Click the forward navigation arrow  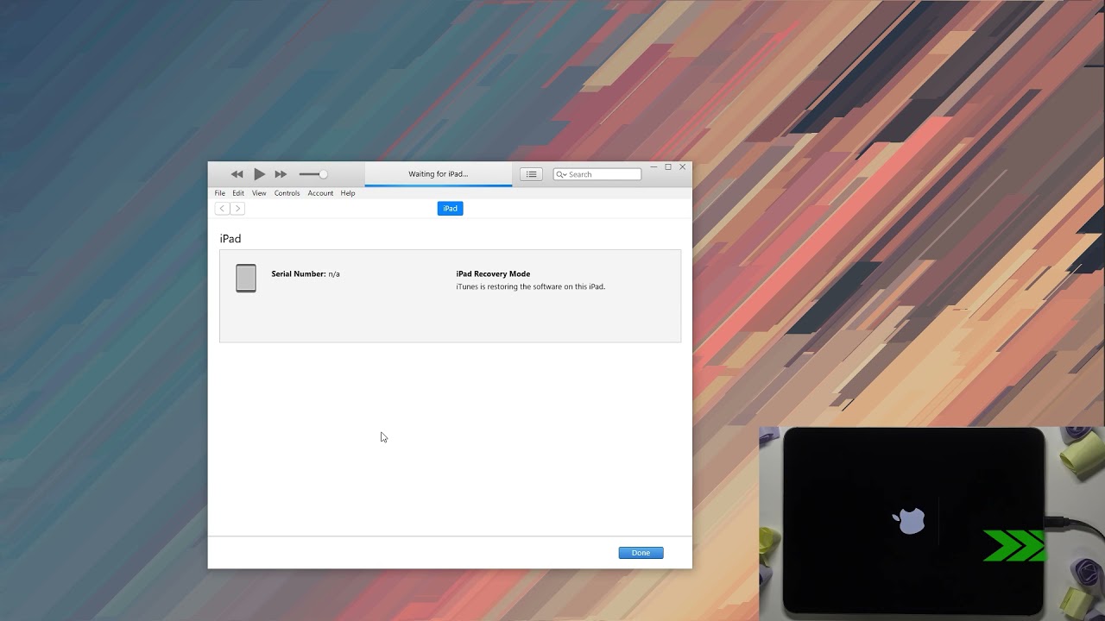point(237,209)
